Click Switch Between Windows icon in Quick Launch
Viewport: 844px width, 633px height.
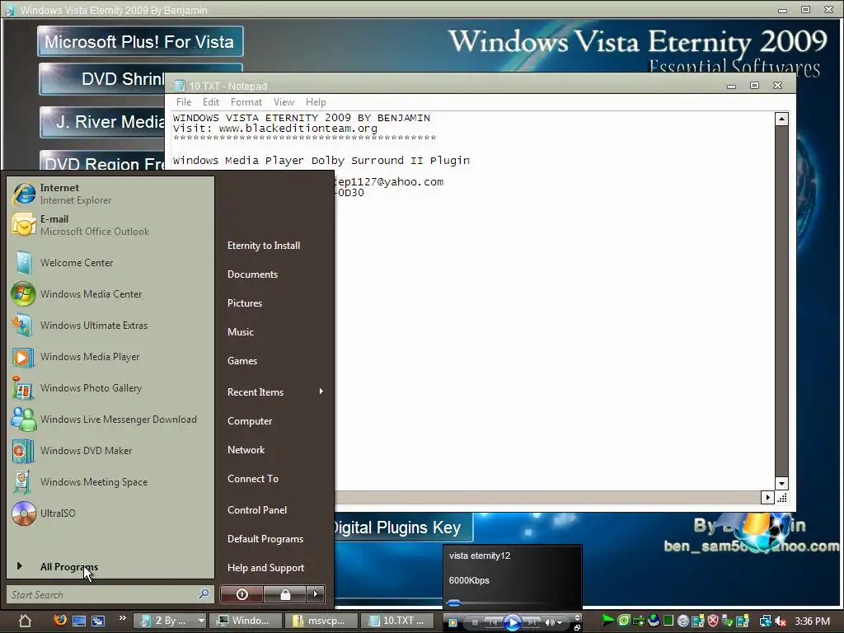98,621
